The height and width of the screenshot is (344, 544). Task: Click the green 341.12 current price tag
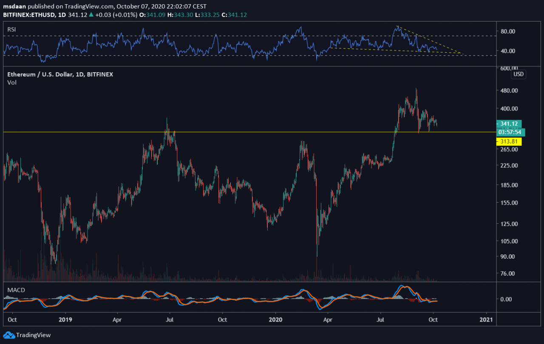[508, 124]
